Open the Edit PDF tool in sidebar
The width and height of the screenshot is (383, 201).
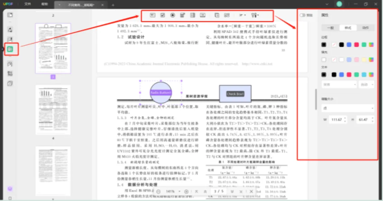pos(10,39)
